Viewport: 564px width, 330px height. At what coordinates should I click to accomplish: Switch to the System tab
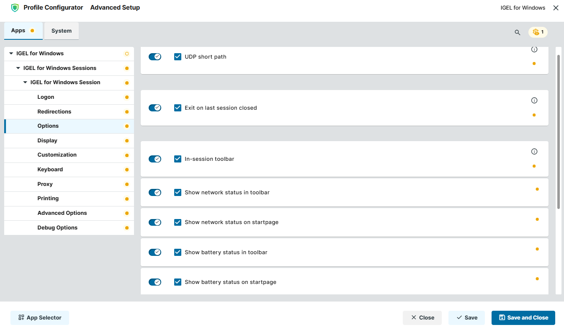click(61, 31)
